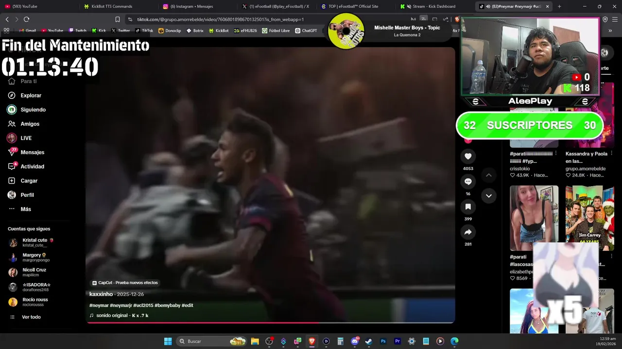This screenshot has height=349, width=622.
Task: Open a new browser tab
Action: [x=559, y=6]
